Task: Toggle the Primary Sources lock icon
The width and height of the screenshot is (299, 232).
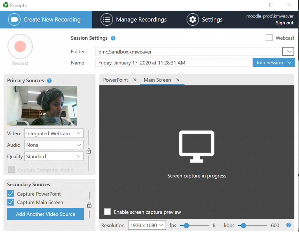Action: 89,151
